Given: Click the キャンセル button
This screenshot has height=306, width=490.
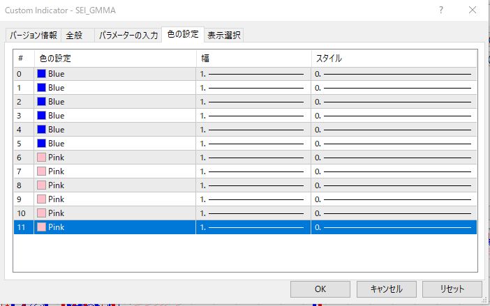Looking at the screenshot, I should tap(386, 289).
